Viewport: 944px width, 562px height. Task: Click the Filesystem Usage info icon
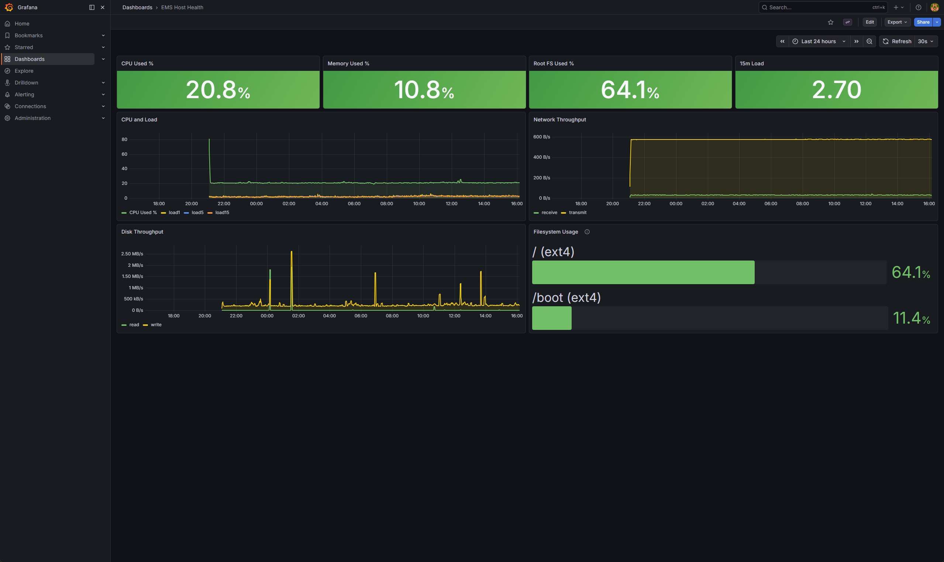click(587, 232)
